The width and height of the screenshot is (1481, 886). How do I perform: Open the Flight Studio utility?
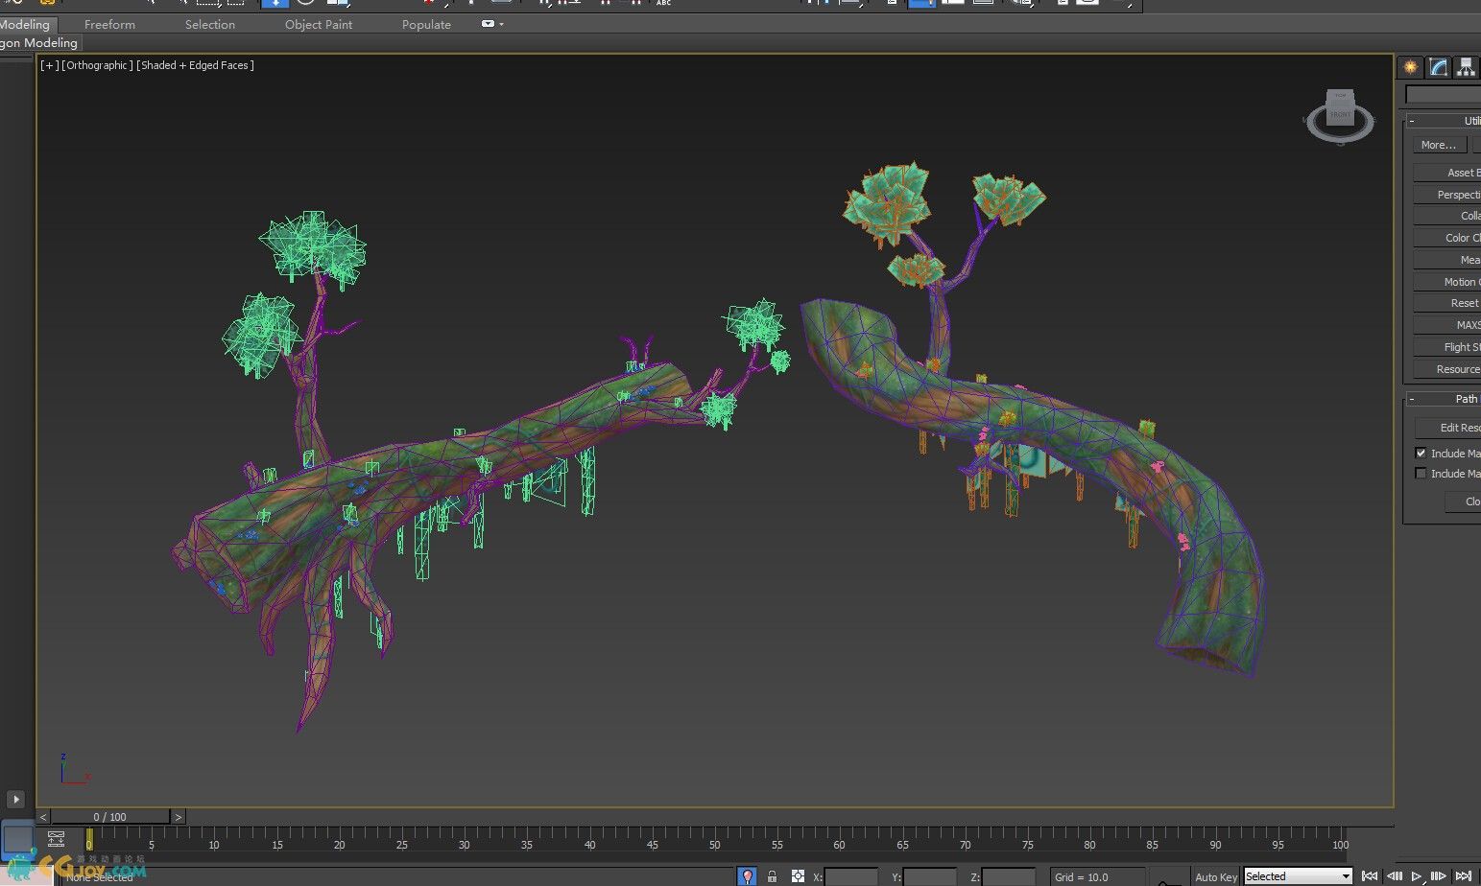1447,347
